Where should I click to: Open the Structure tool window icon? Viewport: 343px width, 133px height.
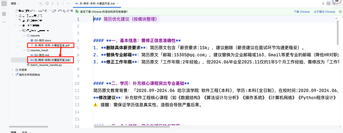(4, 14)
